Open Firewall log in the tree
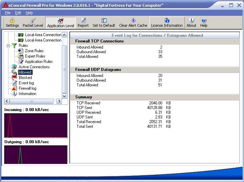Screen dimensions: 244x182 [x=27, y=88]
